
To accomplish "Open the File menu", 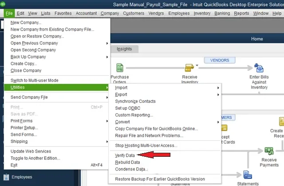I will click(x=9, y=13).
